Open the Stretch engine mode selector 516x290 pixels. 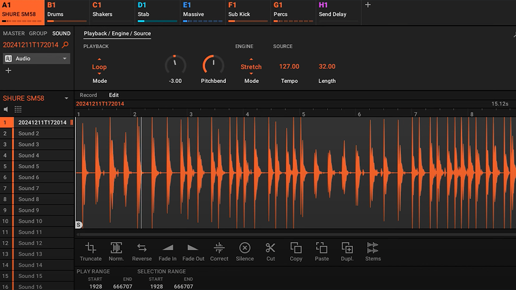pyautogui.click(x=251, y=67)
